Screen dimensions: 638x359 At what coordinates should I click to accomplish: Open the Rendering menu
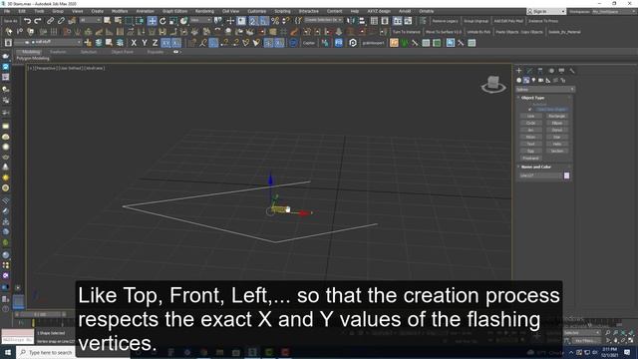click(204, 11)
